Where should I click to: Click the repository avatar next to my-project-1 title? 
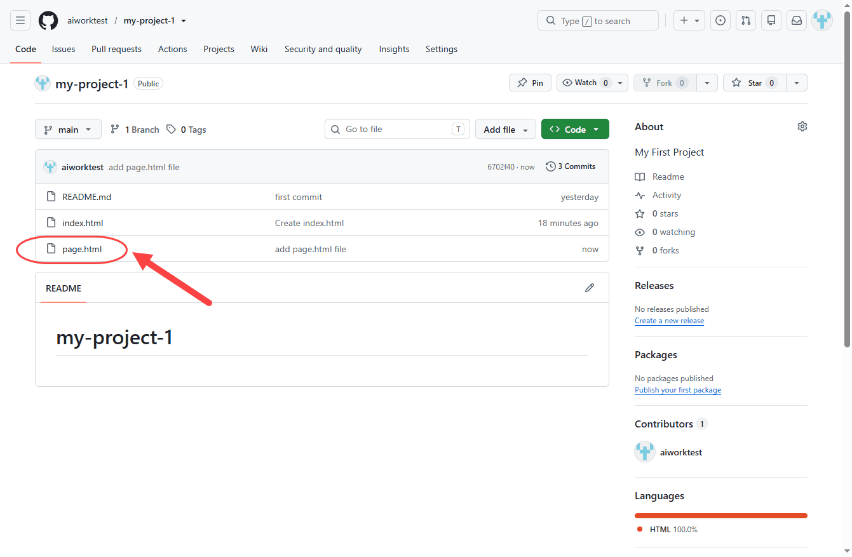pyautogui.click(x=43, y=83)
